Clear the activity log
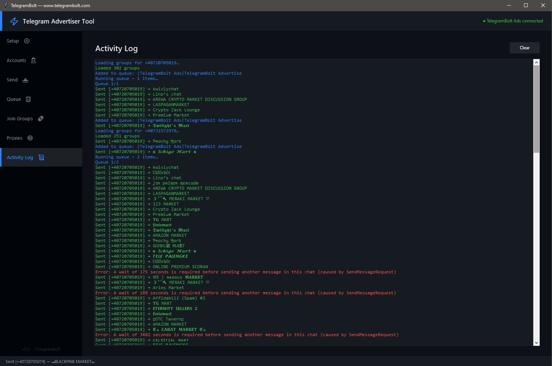Screen dimensions: 552x366 pyautogui.click(x=525, y=48)
